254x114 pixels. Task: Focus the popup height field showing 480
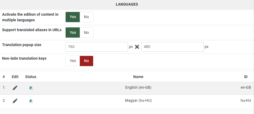click(x=172, y=47)
